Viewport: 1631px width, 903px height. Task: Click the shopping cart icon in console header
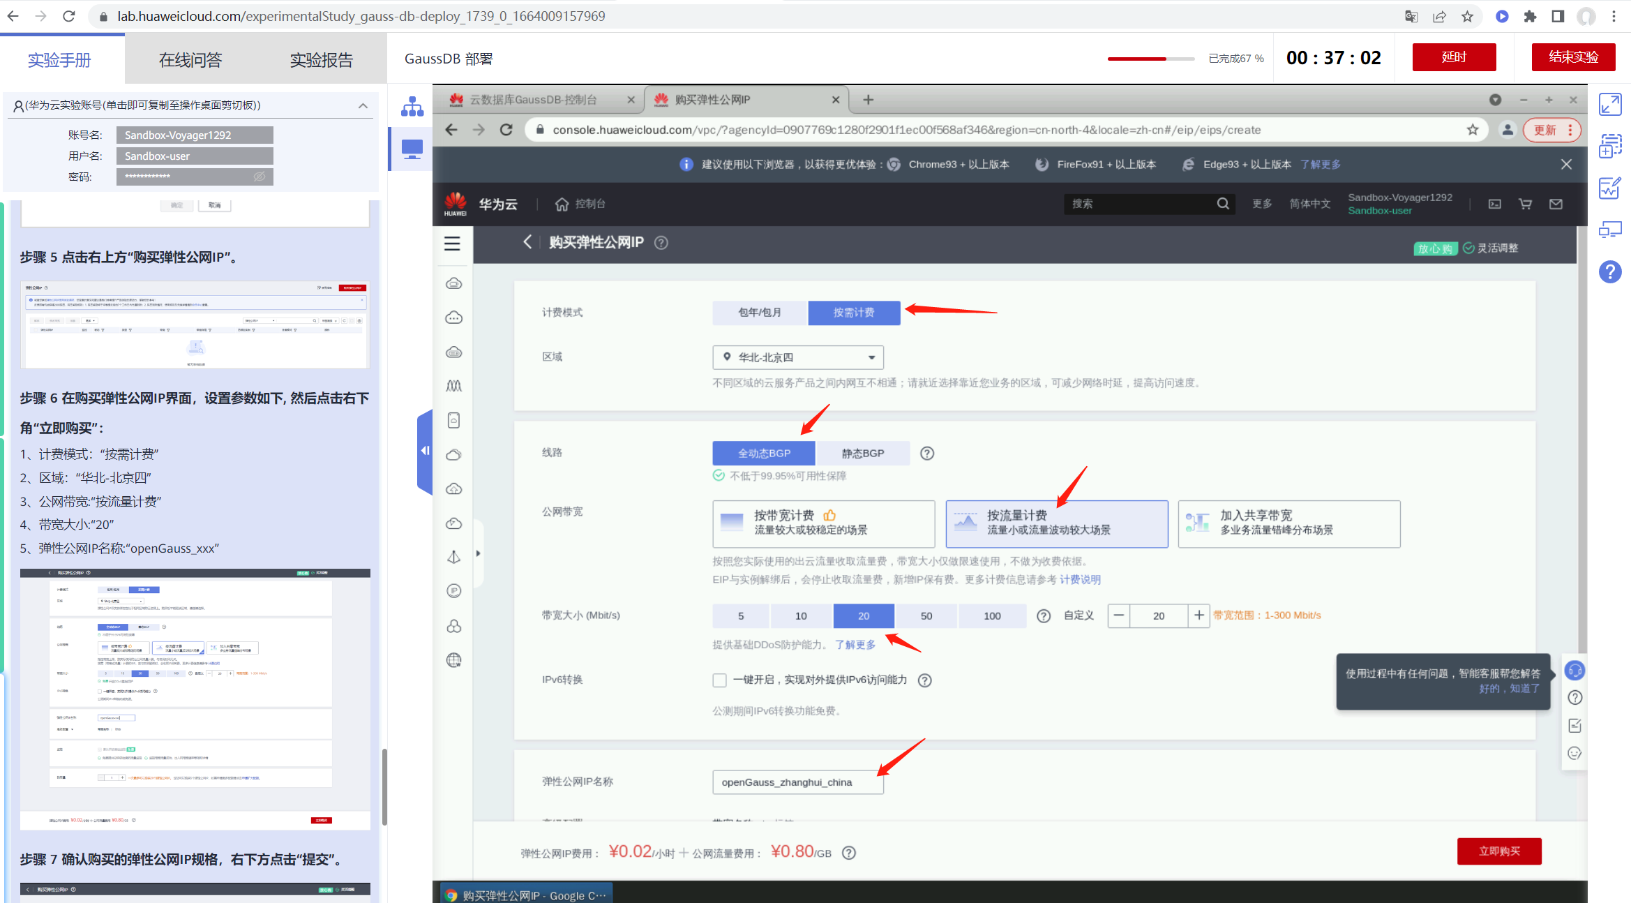point(1525,204)
